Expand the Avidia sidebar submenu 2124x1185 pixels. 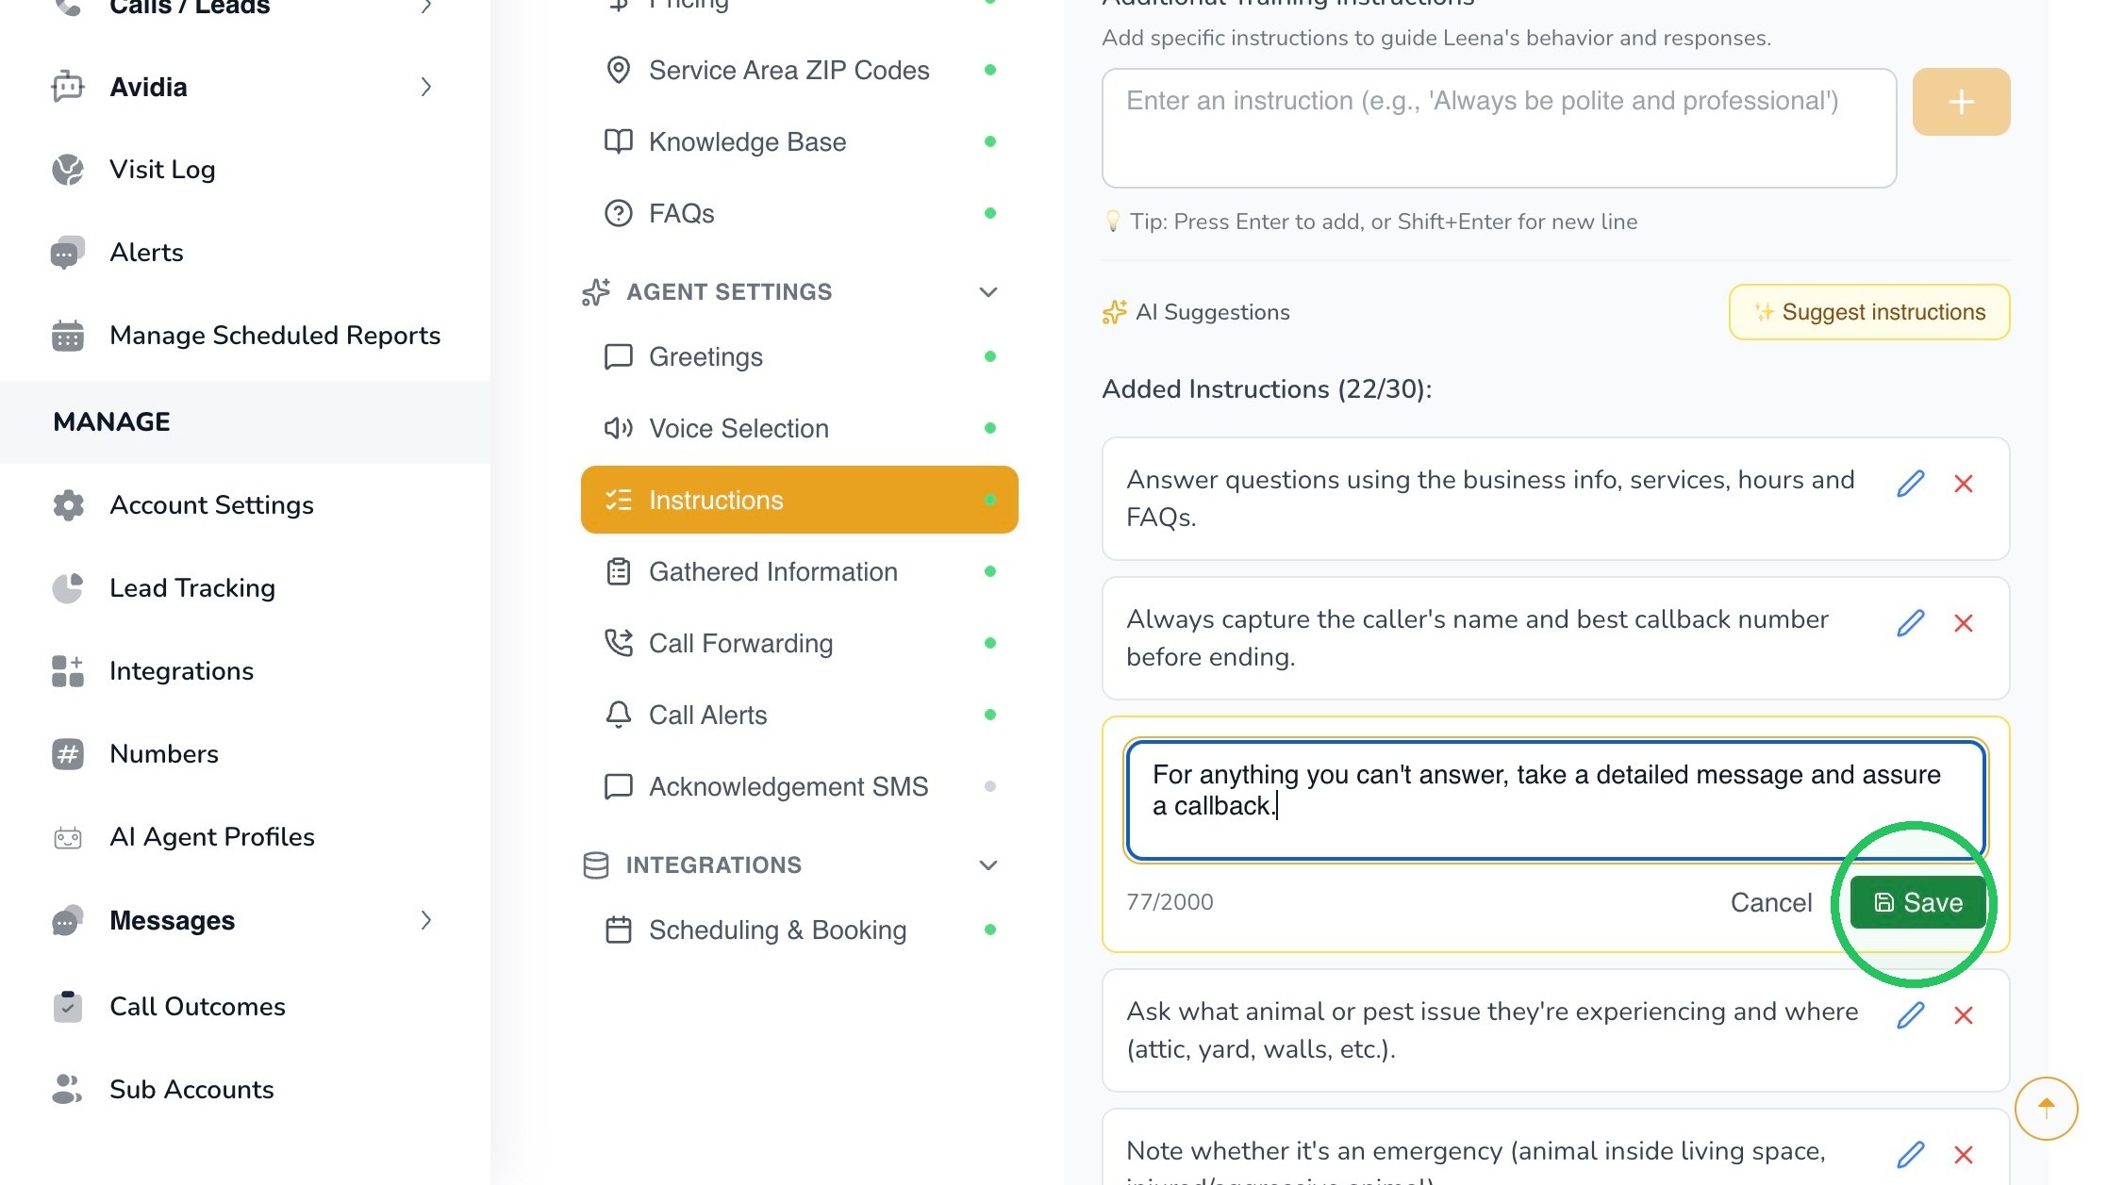coord(425,87)
